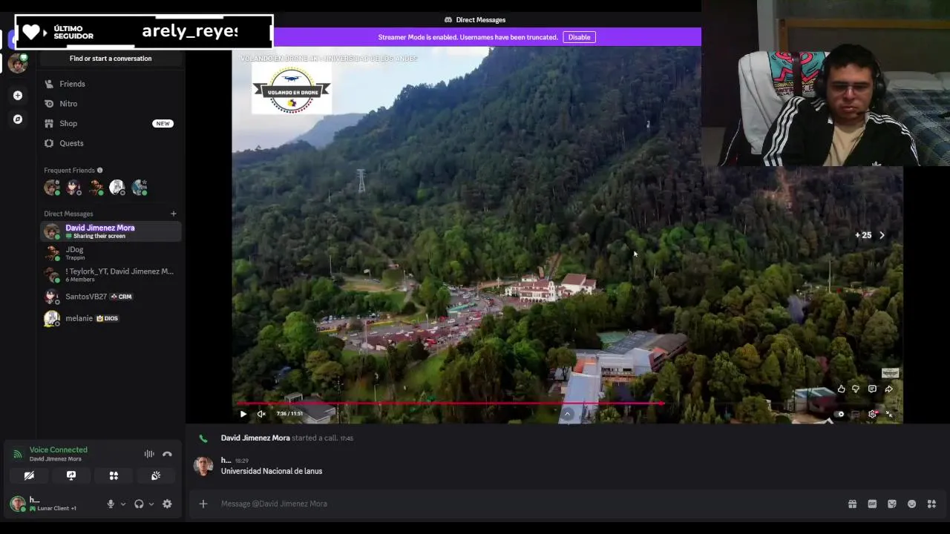This screenshot has height=534, width=950.
Task: Open David Jimenez Mora conversation
Action: point(110,231)
